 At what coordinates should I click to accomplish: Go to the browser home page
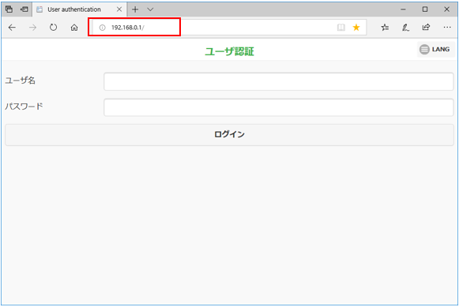(74, 28)
